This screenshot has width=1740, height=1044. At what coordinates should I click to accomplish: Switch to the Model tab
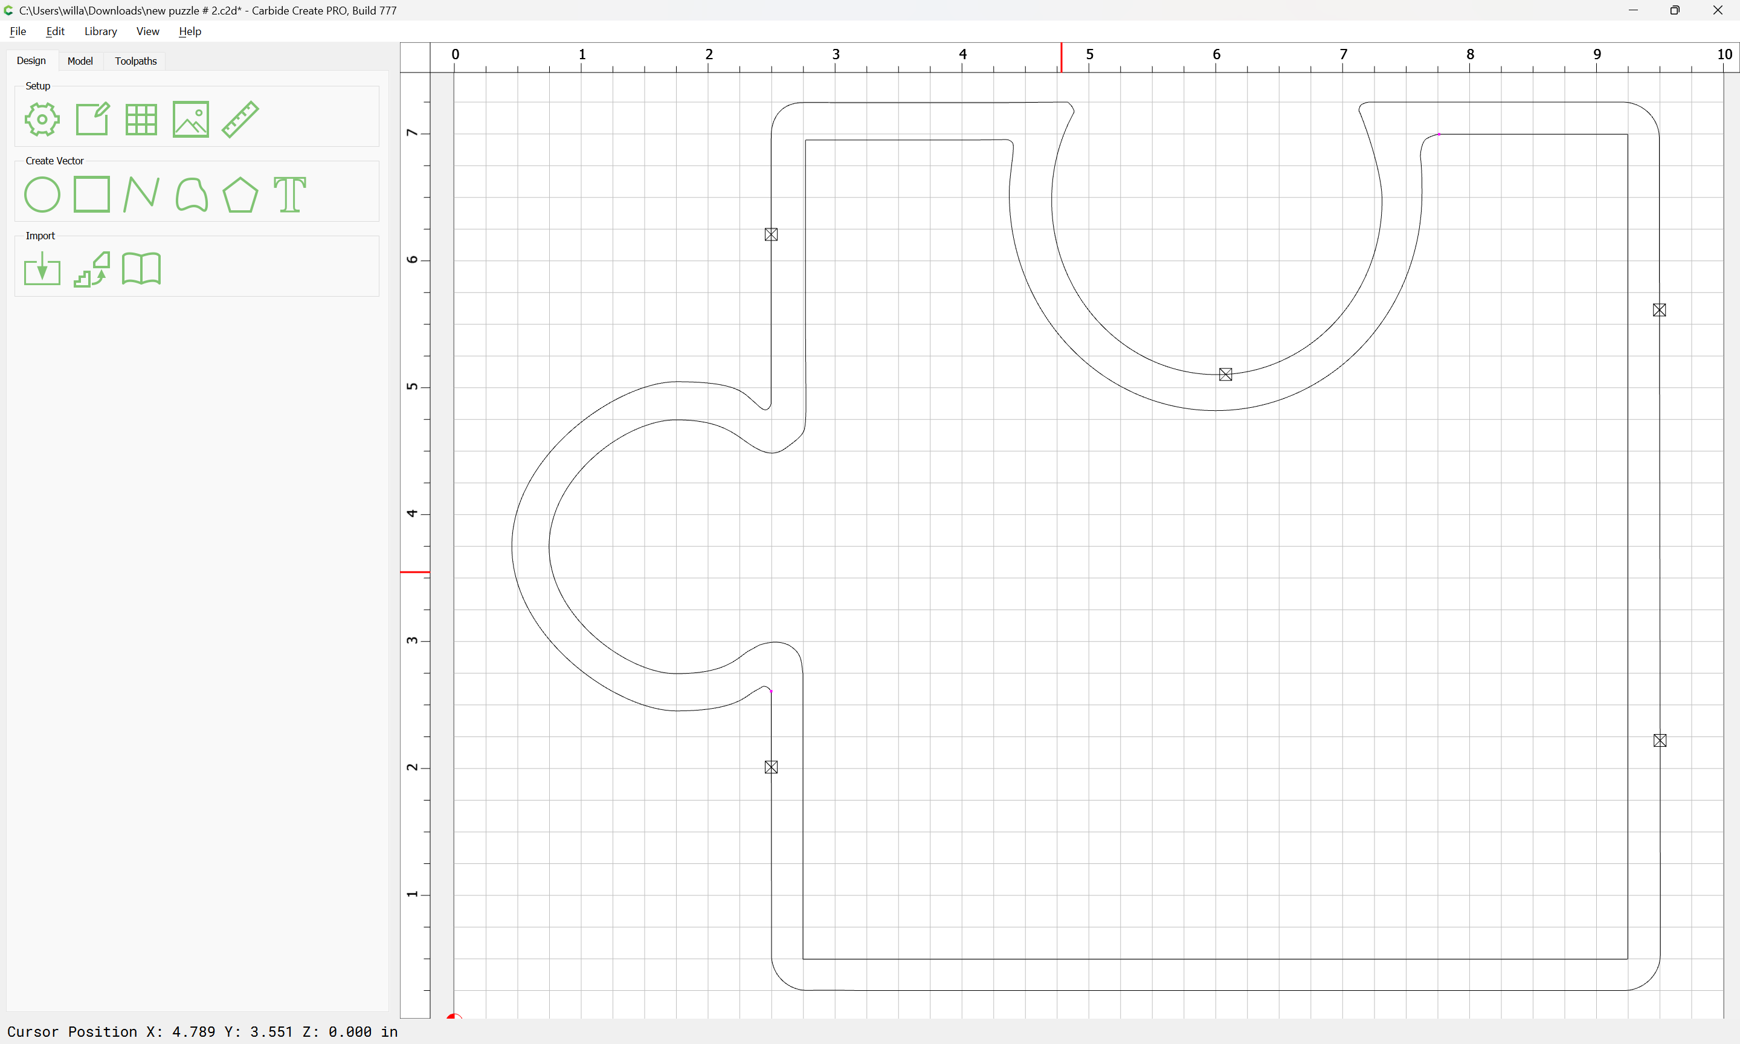click(80, 61)
